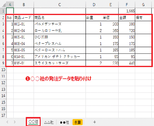Switch to the ○○社 sheet tab
154x126 pixels.
point(33,122)
